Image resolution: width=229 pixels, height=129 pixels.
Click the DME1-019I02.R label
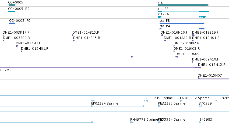coord(186,43)
